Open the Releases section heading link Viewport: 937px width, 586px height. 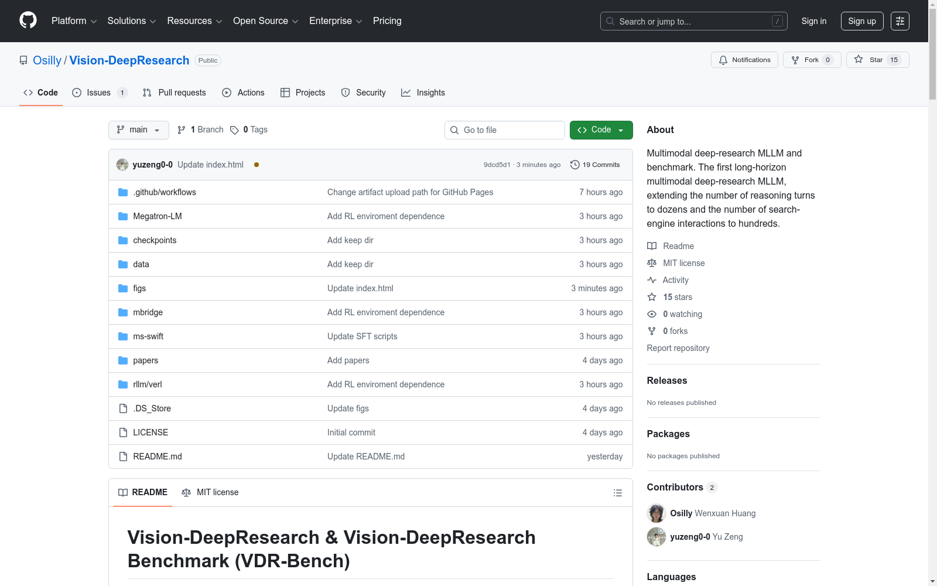point(667,380)
